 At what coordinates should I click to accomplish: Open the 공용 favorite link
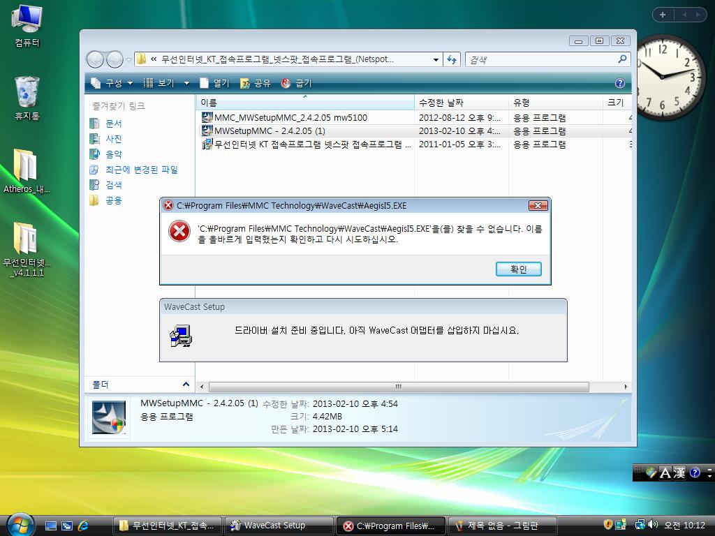tap(106, 200)
